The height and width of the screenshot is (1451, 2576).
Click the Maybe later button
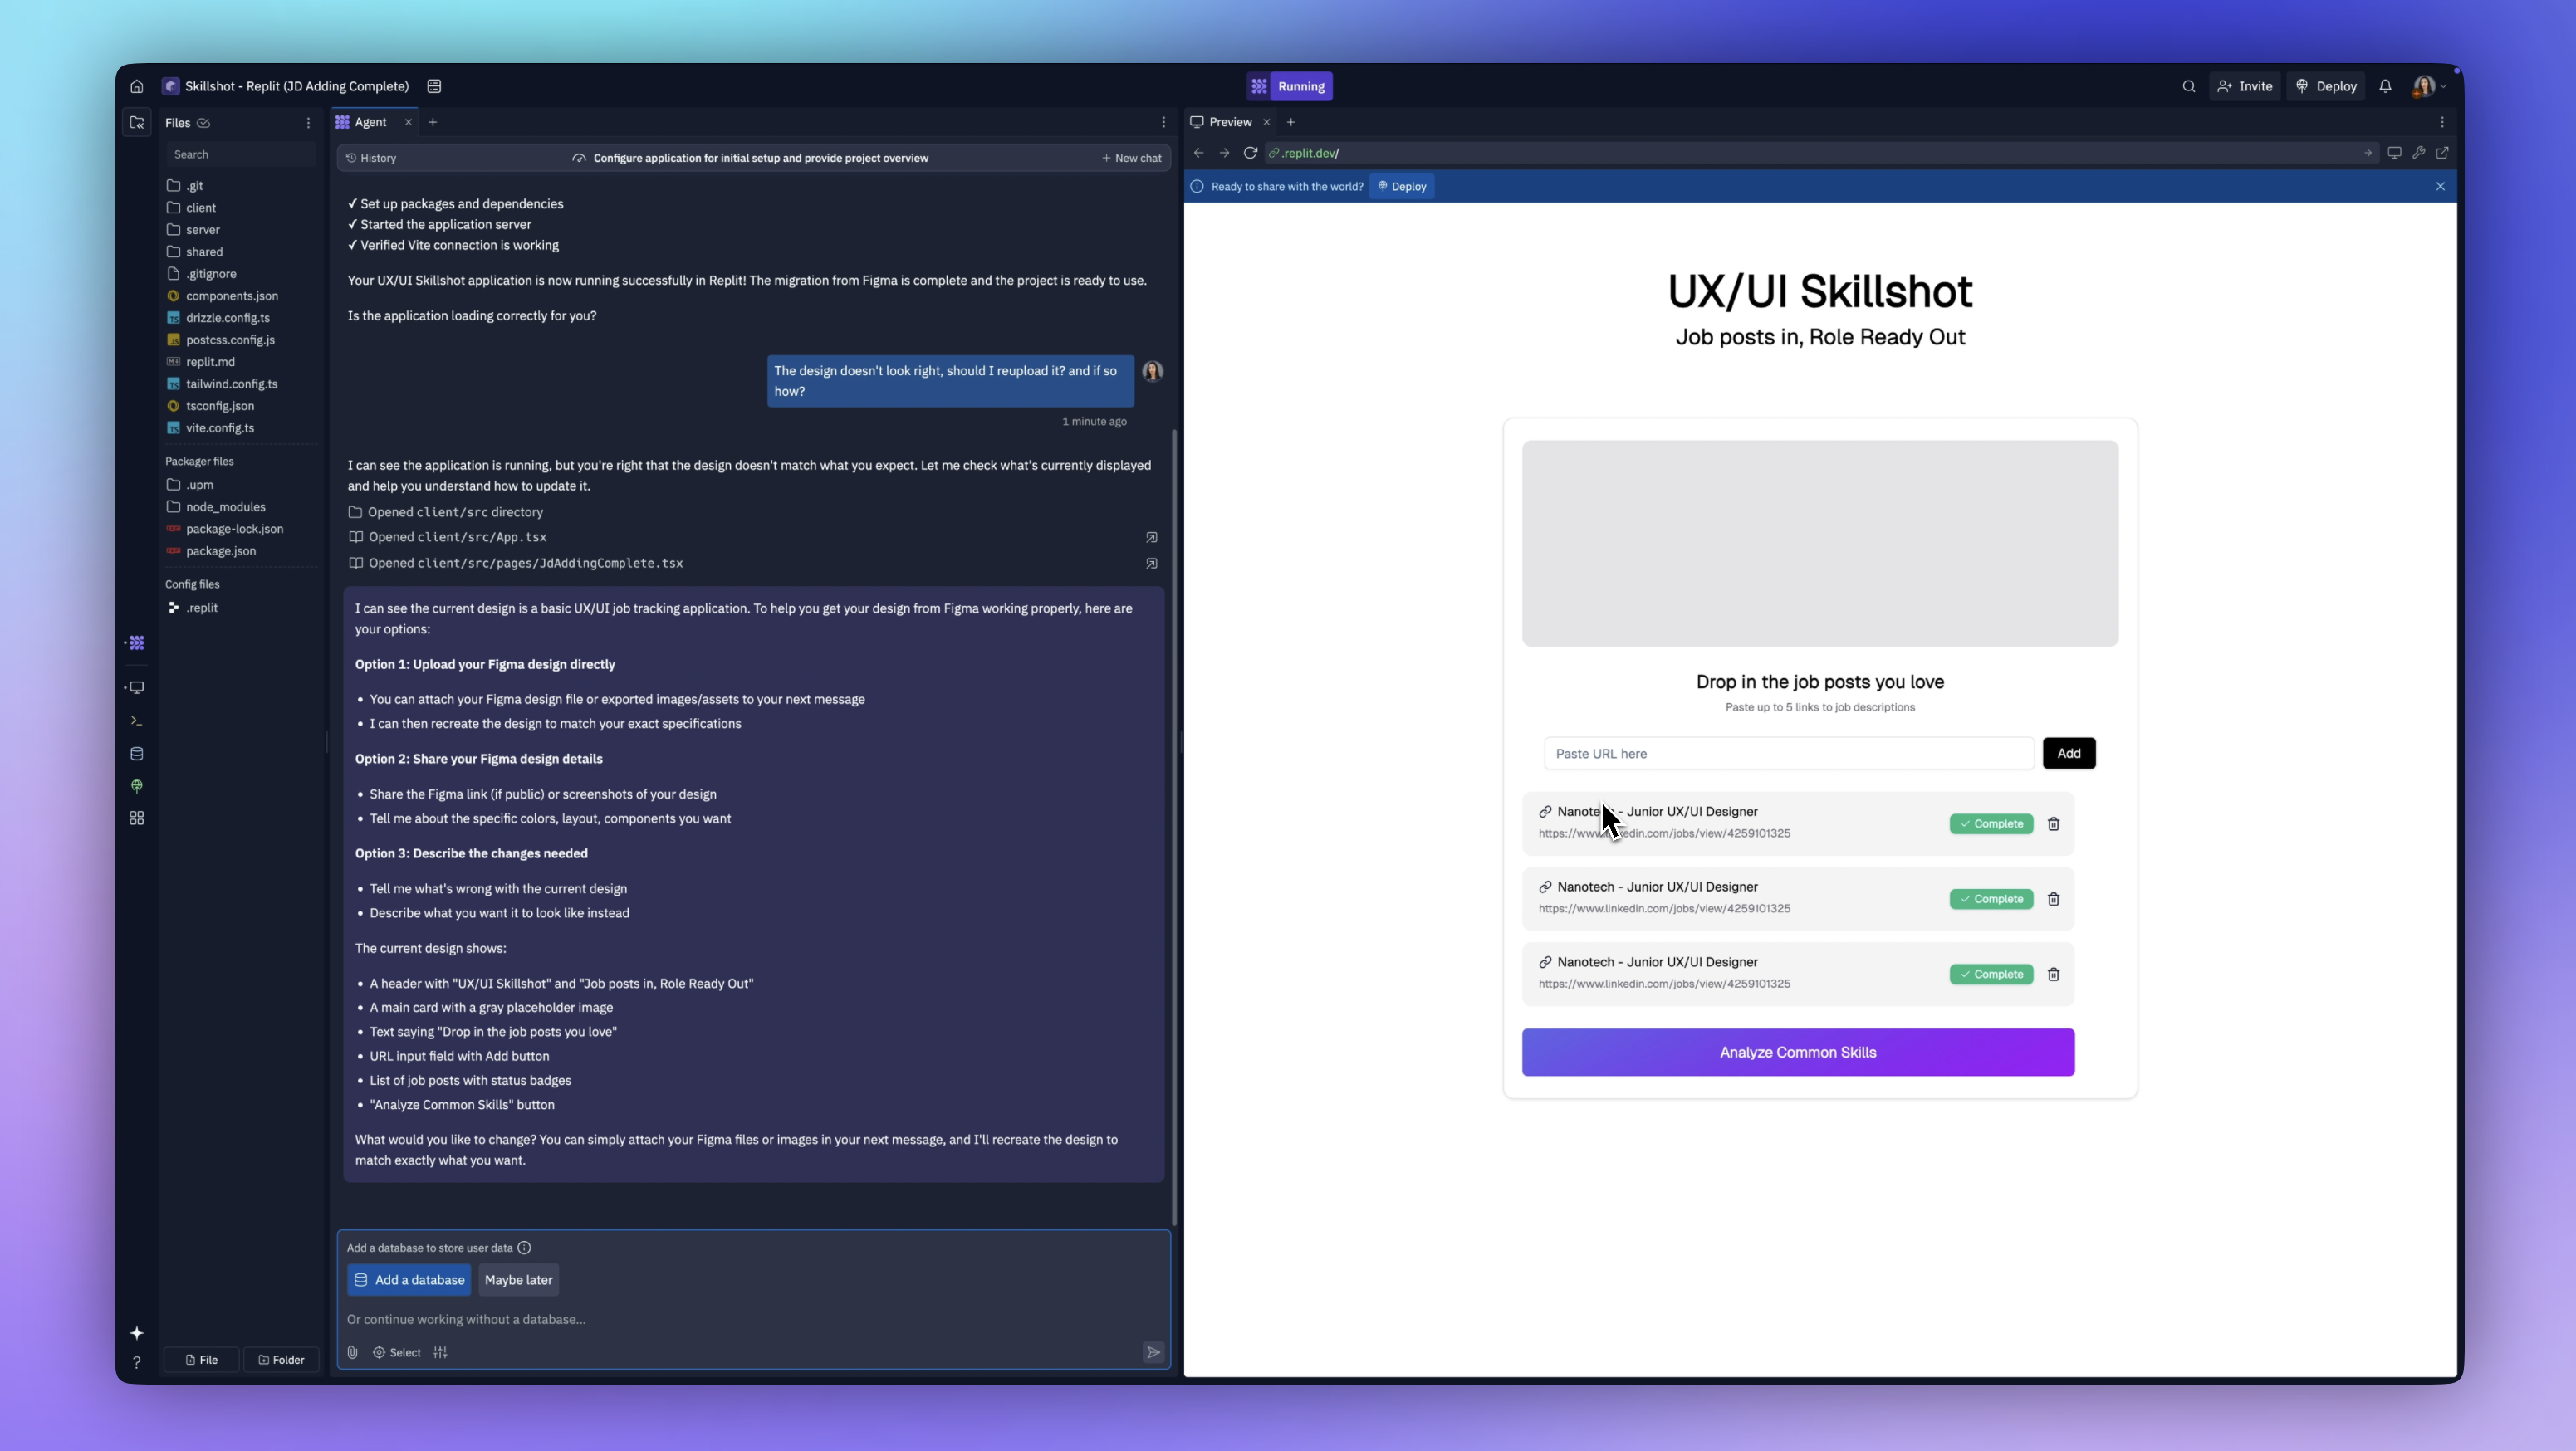click(518, 1279)
